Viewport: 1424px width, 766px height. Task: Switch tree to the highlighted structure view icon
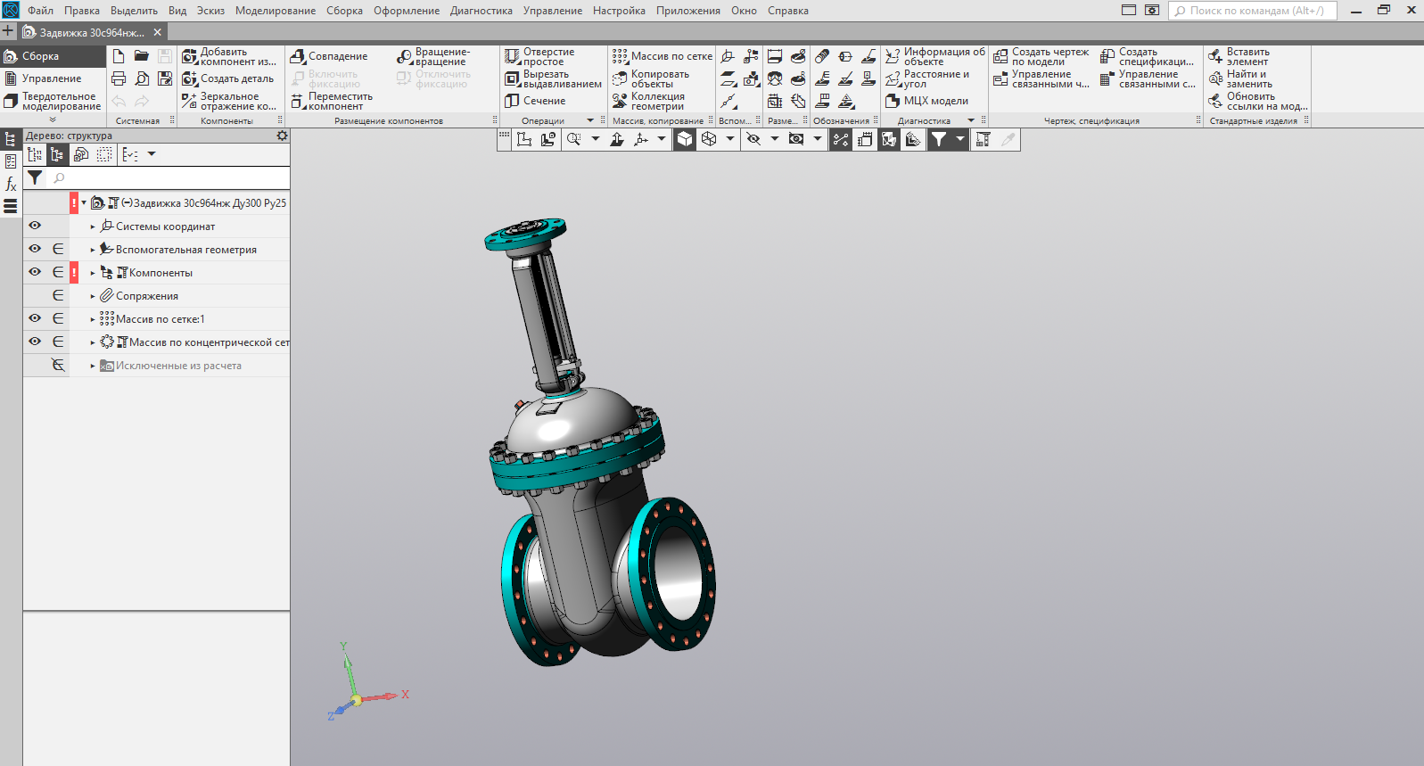57,154
